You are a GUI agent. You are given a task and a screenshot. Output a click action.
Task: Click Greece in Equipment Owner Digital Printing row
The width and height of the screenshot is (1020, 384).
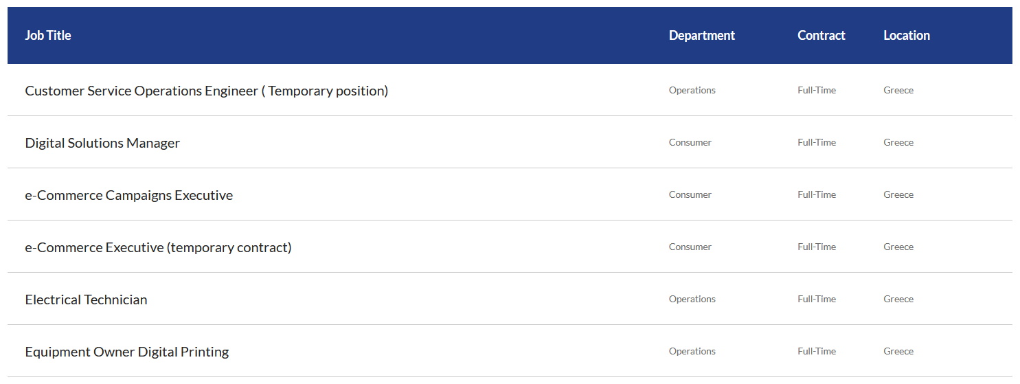coord(898,351)
